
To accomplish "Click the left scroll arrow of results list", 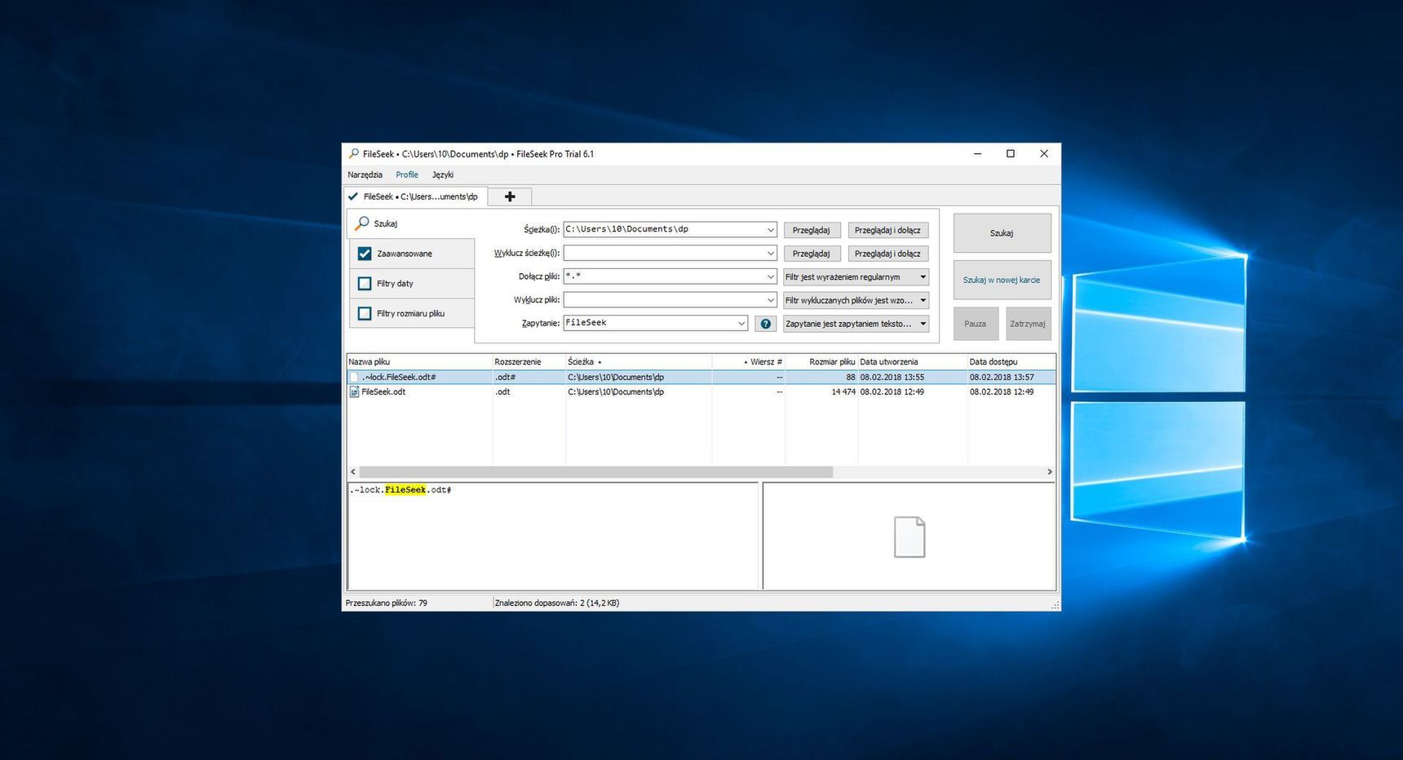I will (x=353, y=472).
